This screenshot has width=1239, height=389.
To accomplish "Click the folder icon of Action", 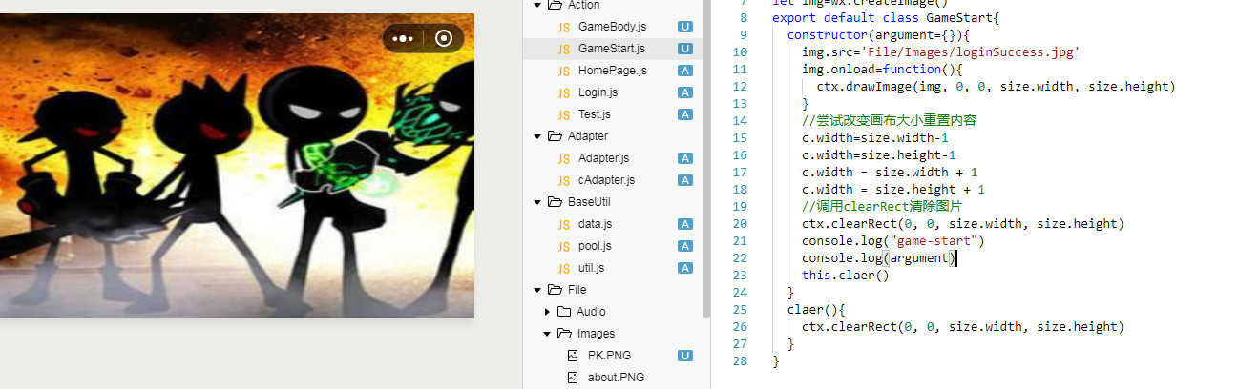I will click(x=555, y=5).
